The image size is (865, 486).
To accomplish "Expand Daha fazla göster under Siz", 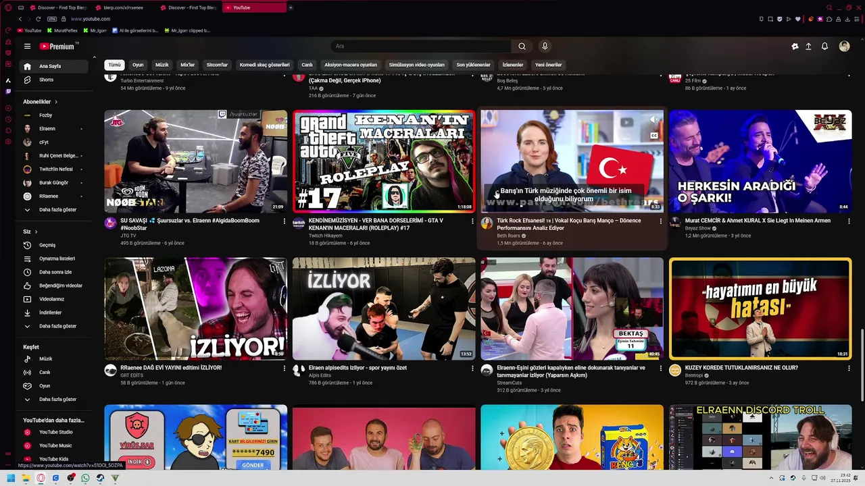I will tap(53, 326).
